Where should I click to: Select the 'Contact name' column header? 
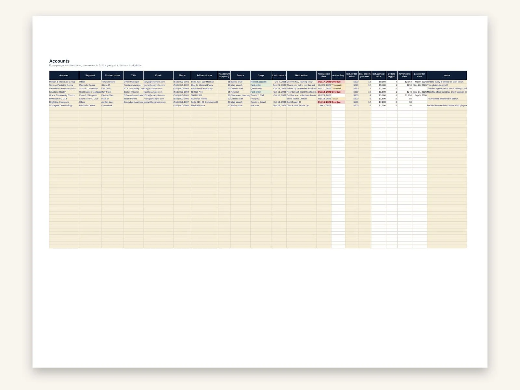point(112,75)
